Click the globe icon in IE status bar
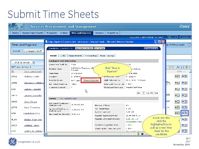This screenshot has height=149, width=199. click(x=142, y=134)
